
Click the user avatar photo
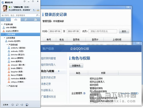(4, 8)
